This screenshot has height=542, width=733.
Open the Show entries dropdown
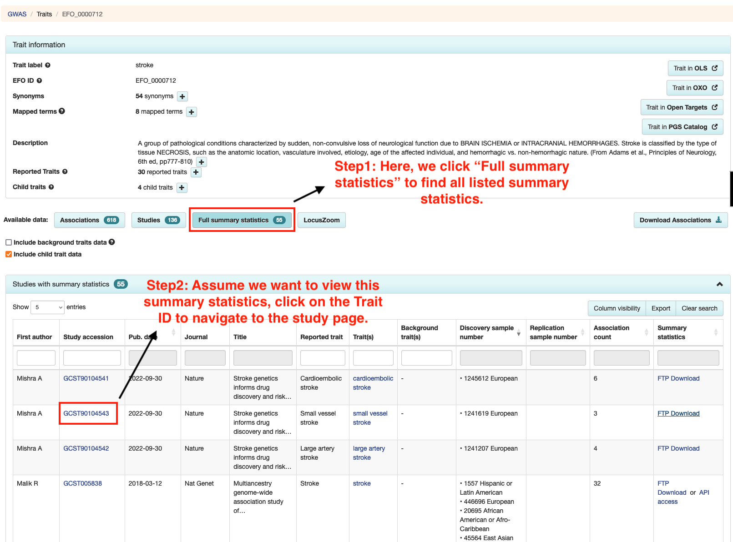(x=47, y=307)
